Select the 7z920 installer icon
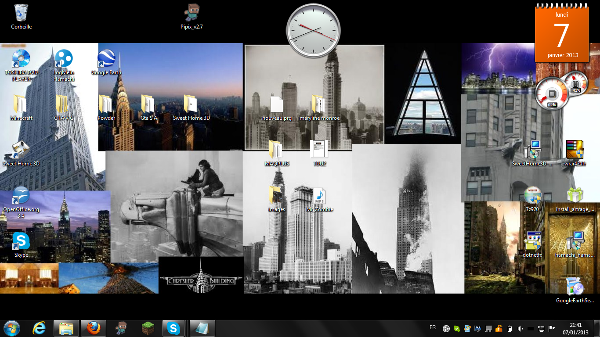The height and width of the screenshot is (337, 600). pyautogui.click(x=532, y=199)
